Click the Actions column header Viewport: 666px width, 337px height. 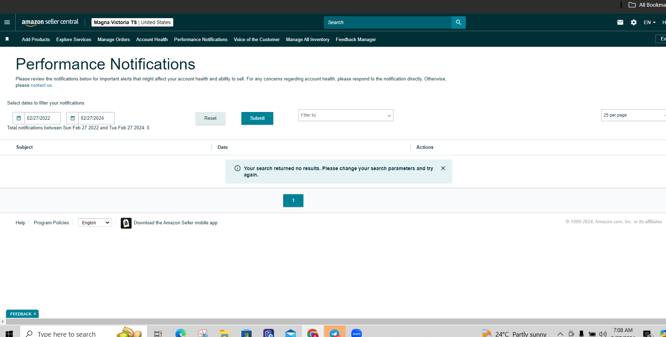[x=425, y=147]
